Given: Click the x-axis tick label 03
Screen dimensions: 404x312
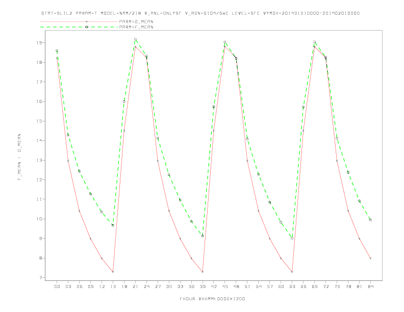Looking at the screenshot, I should coord(68,287).
